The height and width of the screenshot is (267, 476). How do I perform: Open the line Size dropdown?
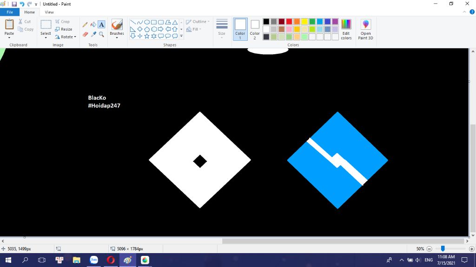[x=222, y=29]
